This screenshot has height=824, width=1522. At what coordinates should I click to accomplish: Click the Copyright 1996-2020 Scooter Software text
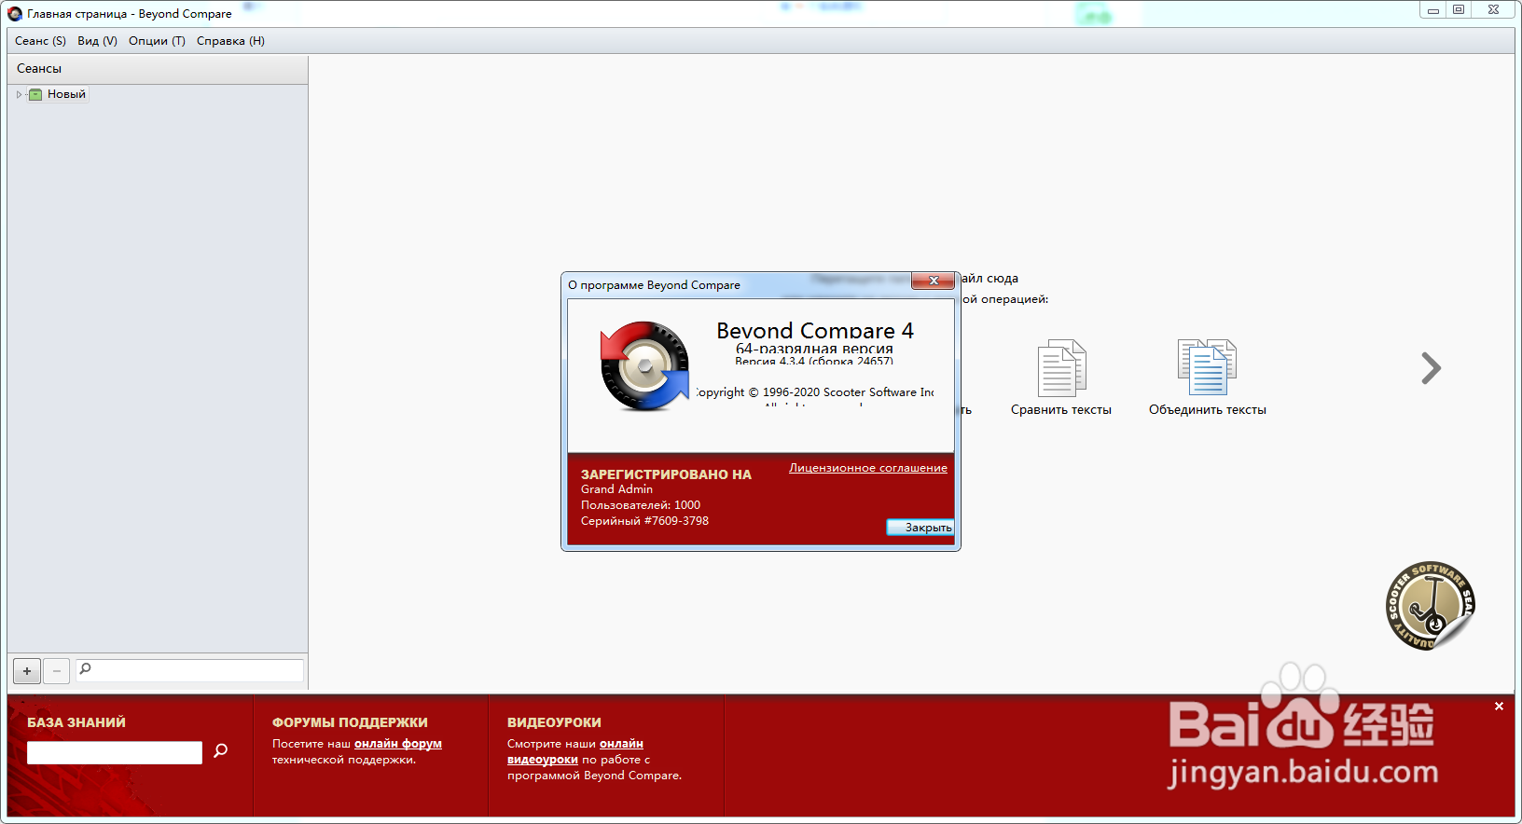tap(815, 392)
